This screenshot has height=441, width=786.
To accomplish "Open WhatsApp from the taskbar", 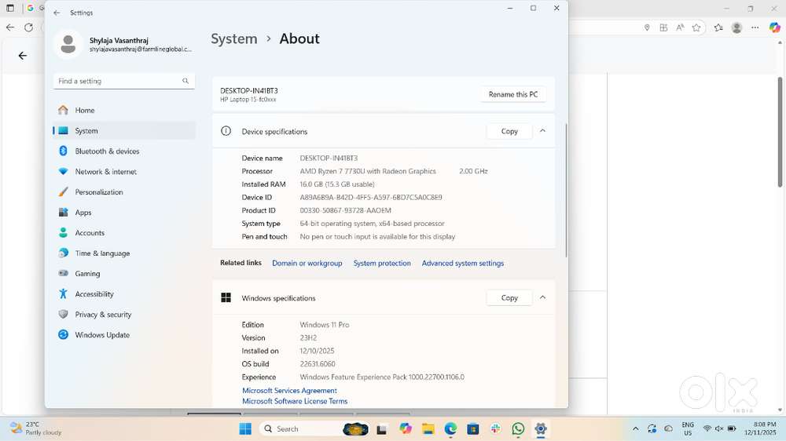I will tap(518, 428).
